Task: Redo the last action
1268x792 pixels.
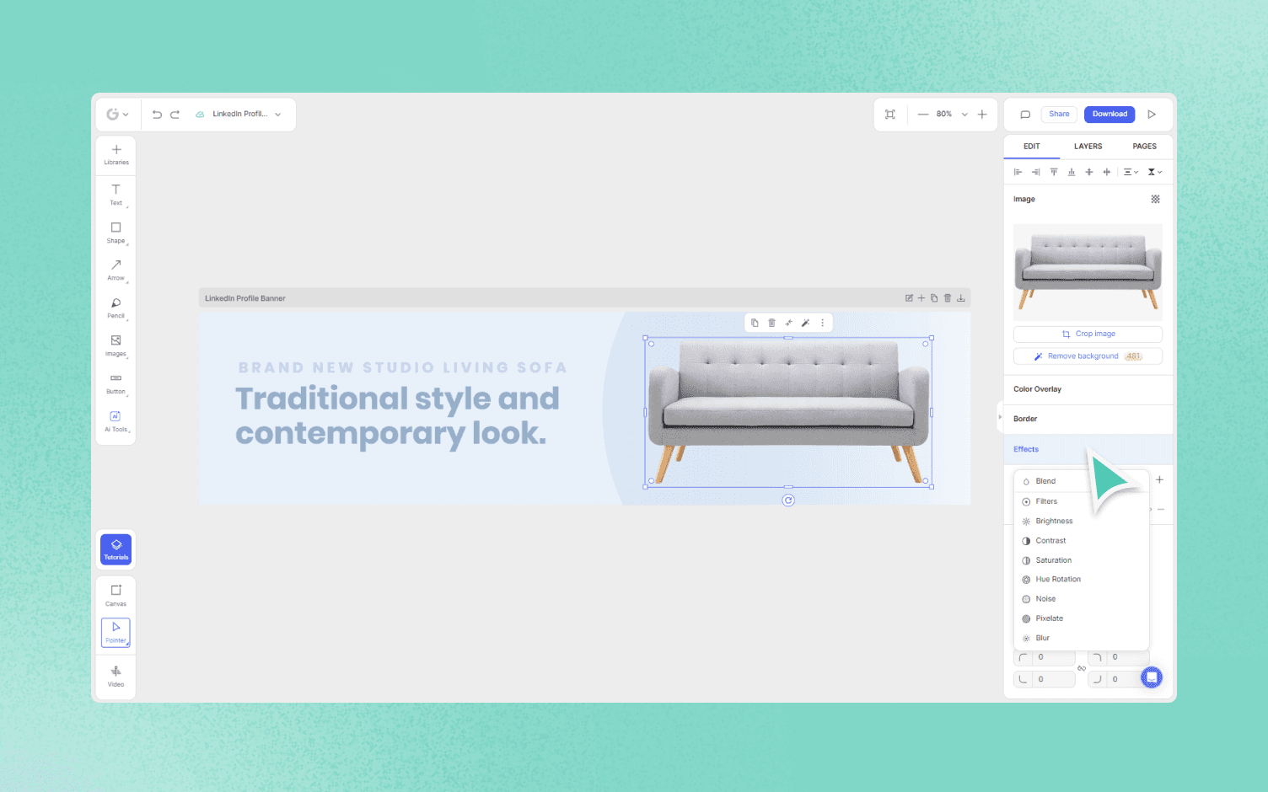Action: [x=175, y=115]
